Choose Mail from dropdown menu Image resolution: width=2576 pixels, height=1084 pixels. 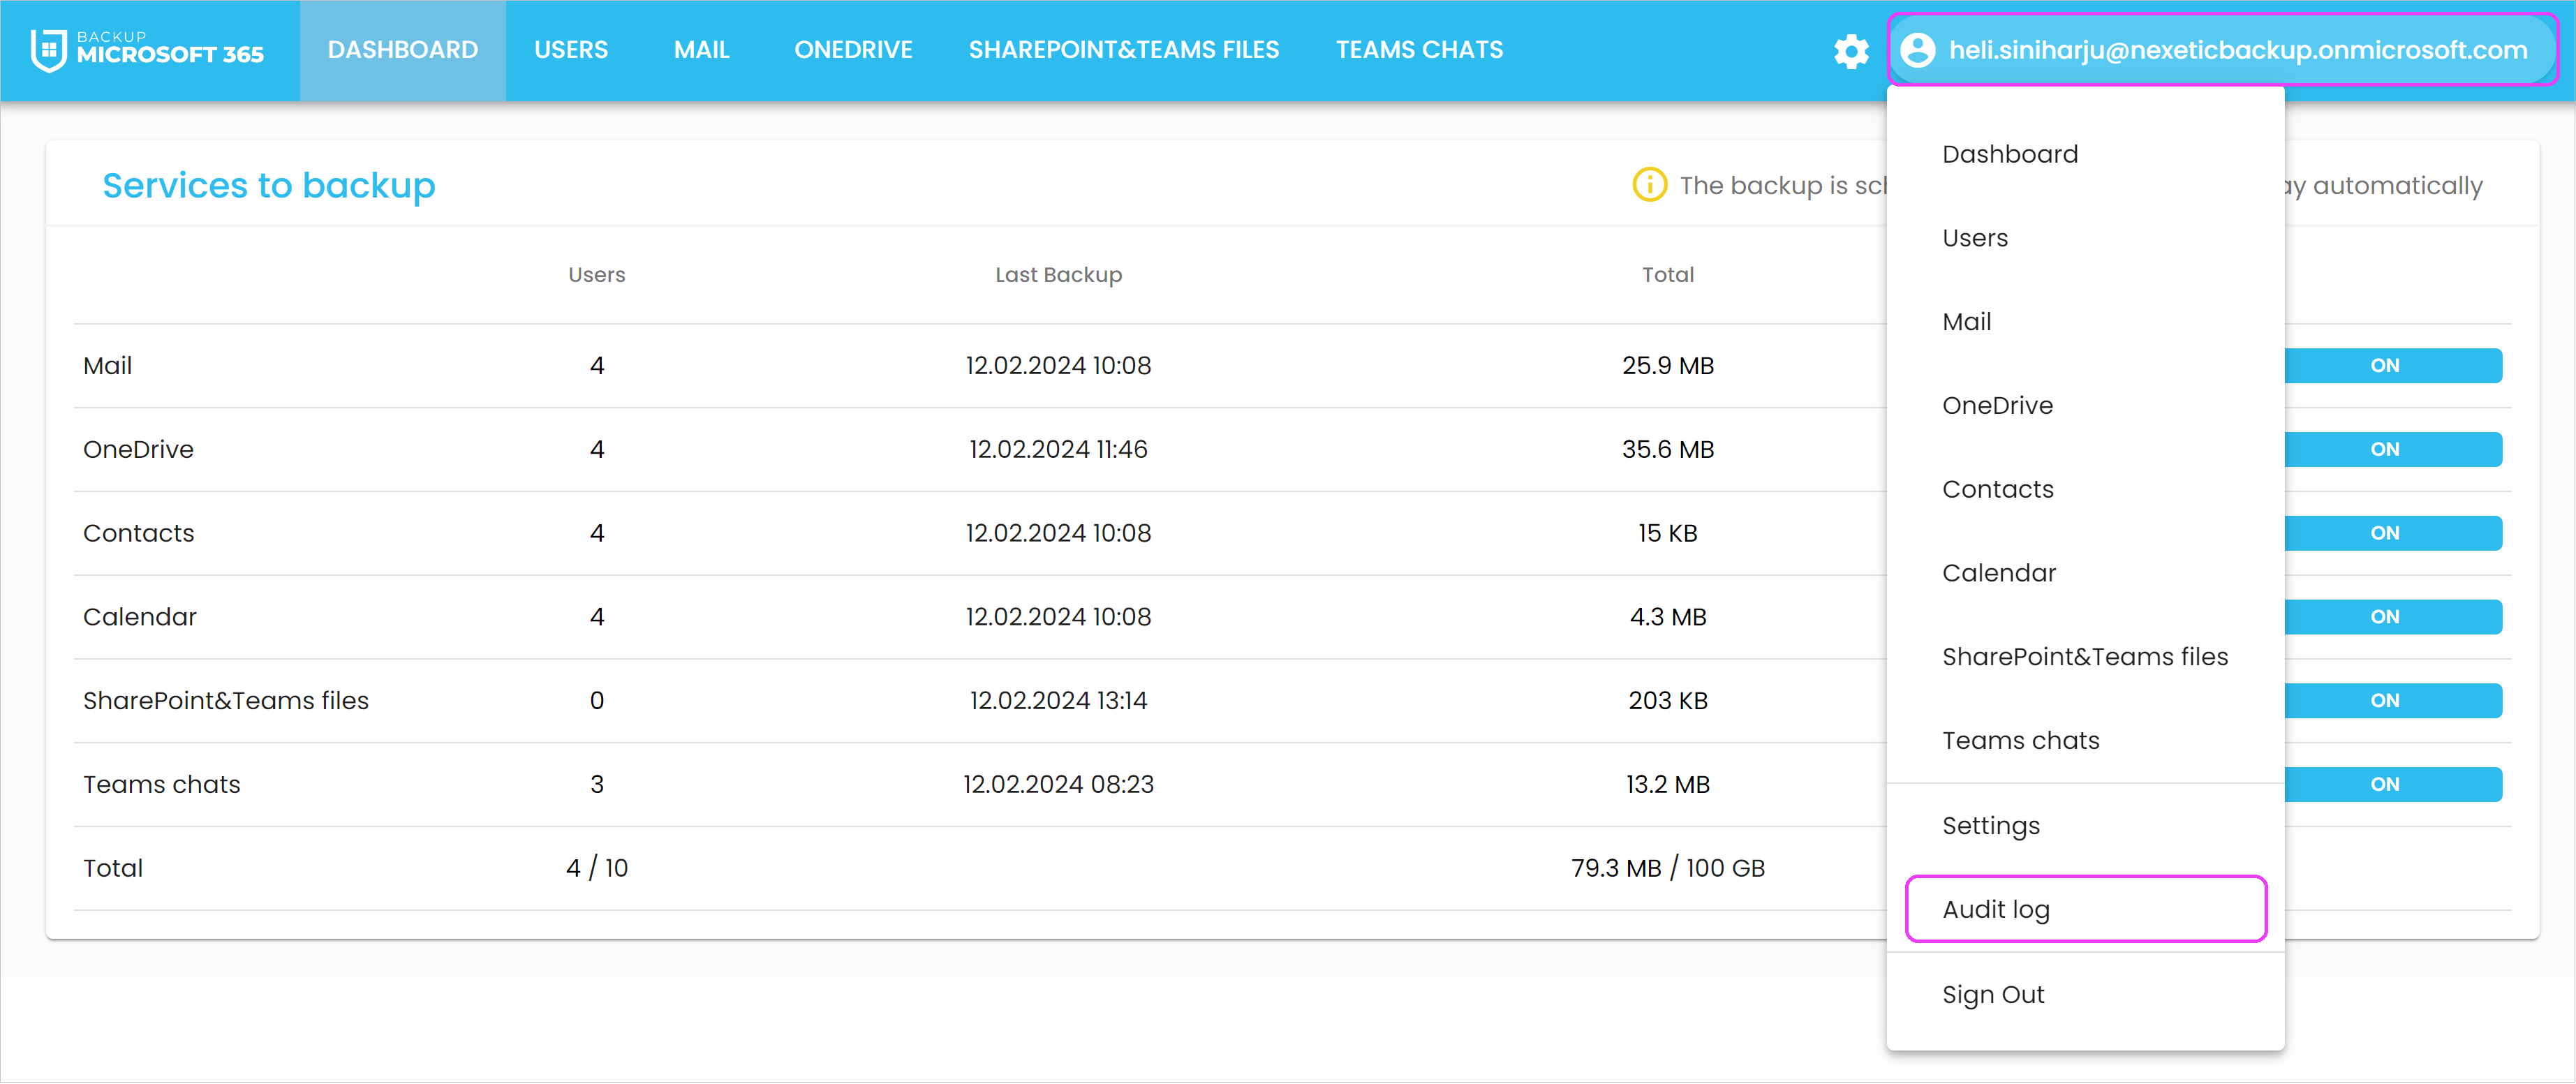(2085, 322)
